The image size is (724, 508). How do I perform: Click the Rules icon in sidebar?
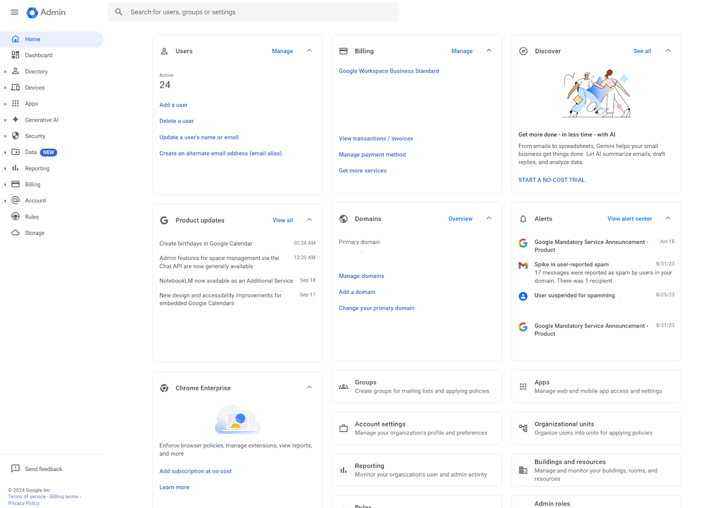[15, 216]
